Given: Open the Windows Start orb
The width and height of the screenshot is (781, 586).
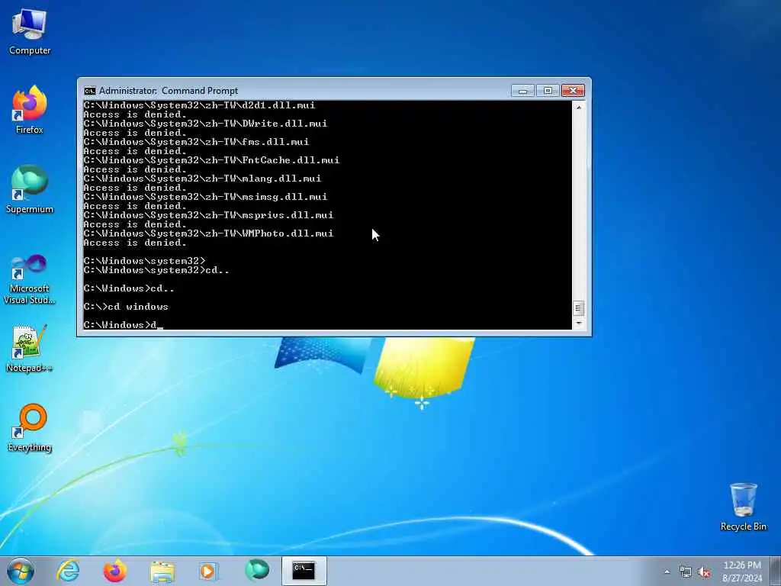Looking at the screenshot, I should pyautogui.click(x=21, y=571).
